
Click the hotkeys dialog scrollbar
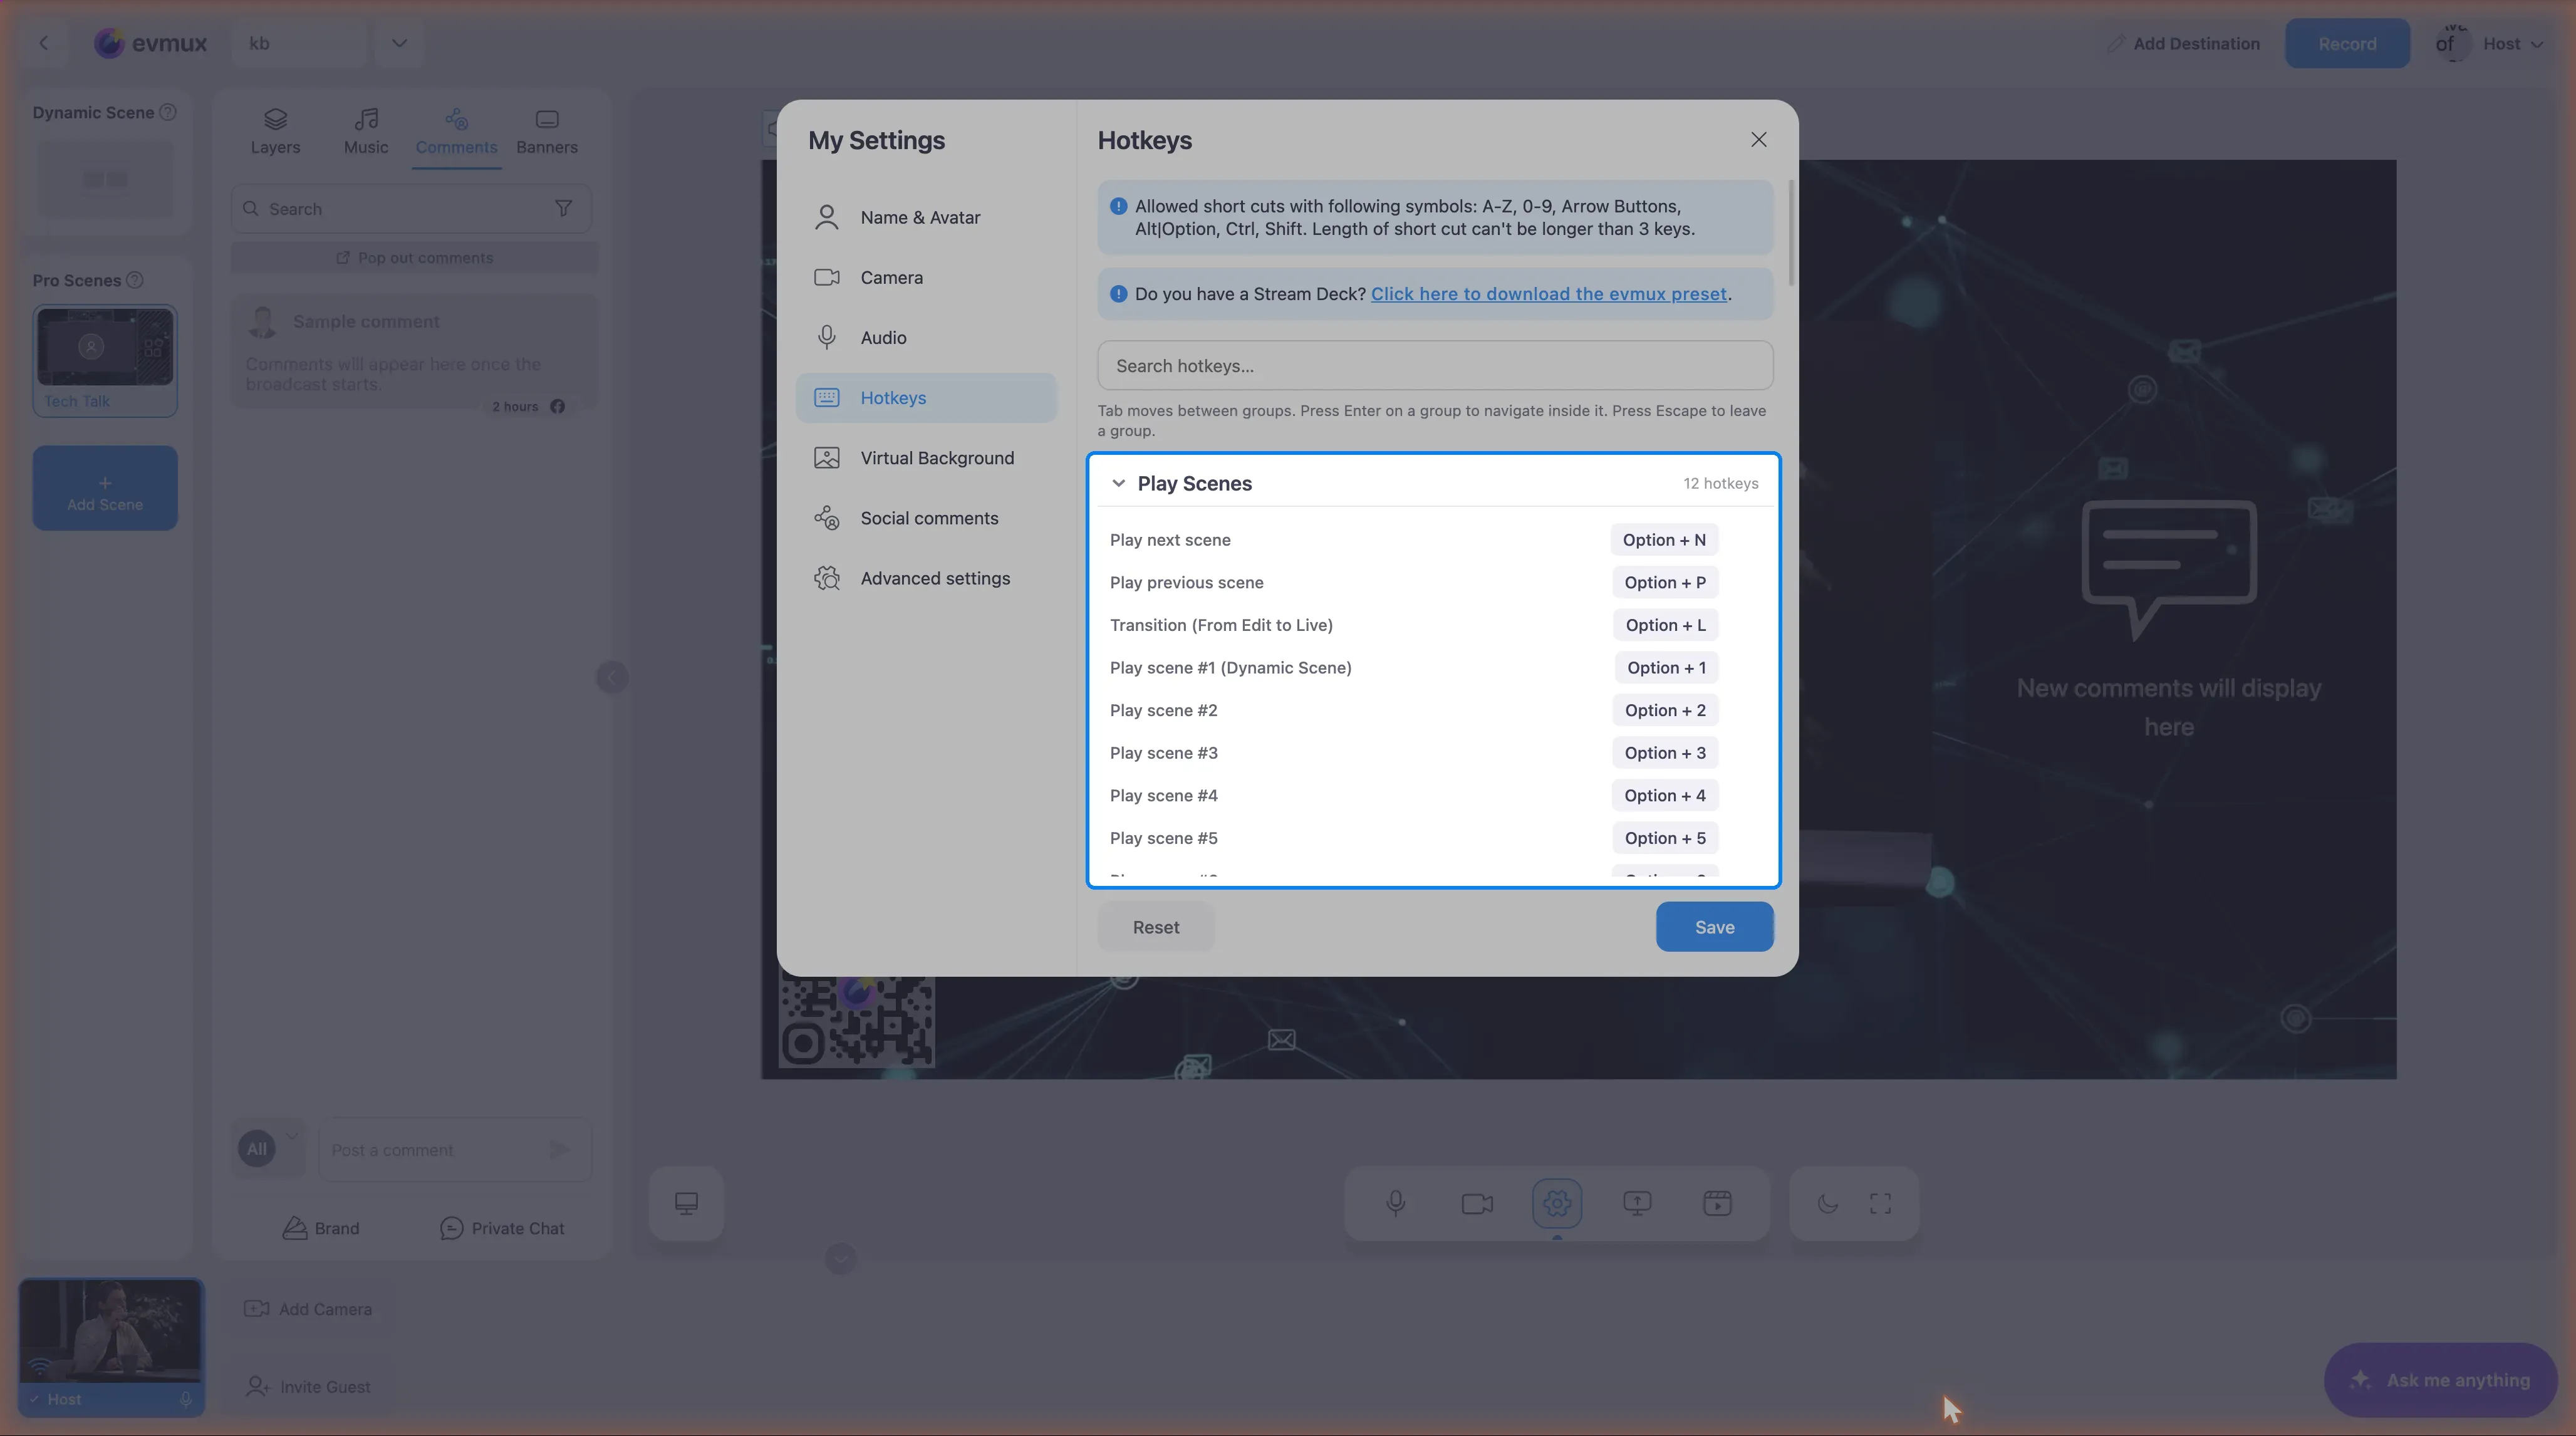[x=1790, y=232]
